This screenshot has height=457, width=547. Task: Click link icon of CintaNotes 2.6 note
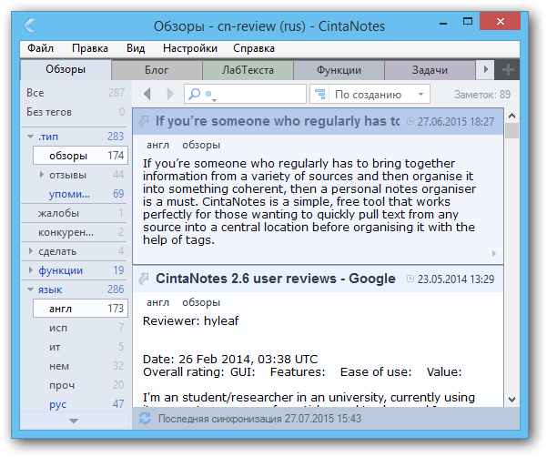point(144,279)
